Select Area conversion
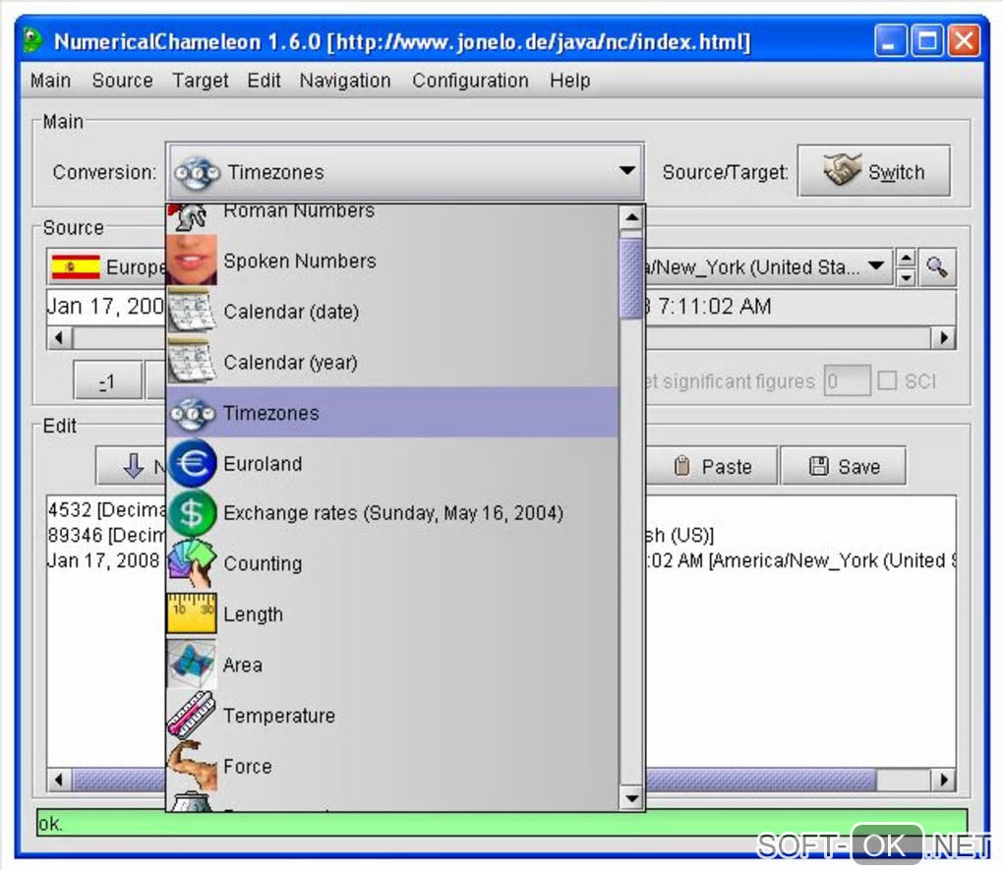Viewport: 1003px width, 870px height. (392, 665)
